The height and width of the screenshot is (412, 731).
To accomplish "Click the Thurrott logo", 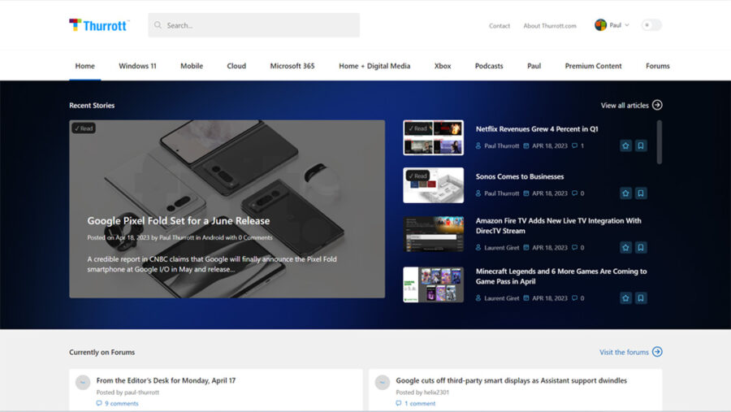I will (98, 25).
